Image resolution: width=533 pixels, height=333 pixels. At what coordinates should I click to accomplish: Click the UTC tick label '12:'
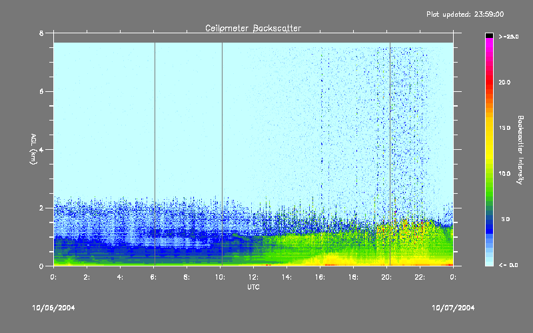pyautogui.click(x=253, y=277)
